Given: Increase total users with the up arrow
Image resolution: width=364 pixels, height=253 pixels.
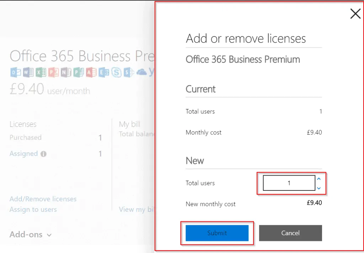Looking at the screenshot, I should tap(319, 179).
